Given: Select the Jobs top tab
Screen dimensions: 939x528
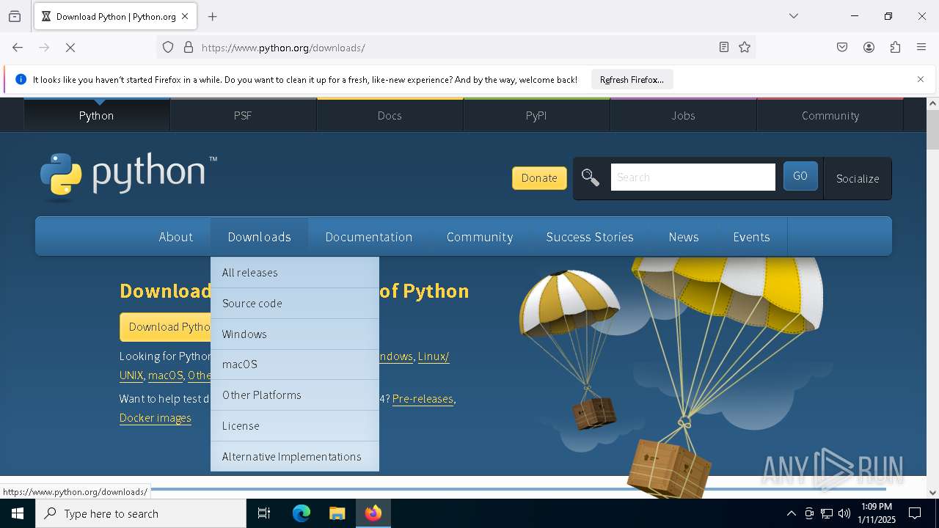Looking at the screenshot, I should point(683,116).
